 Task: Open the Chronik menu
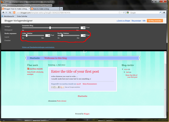[x=27, y=5]
